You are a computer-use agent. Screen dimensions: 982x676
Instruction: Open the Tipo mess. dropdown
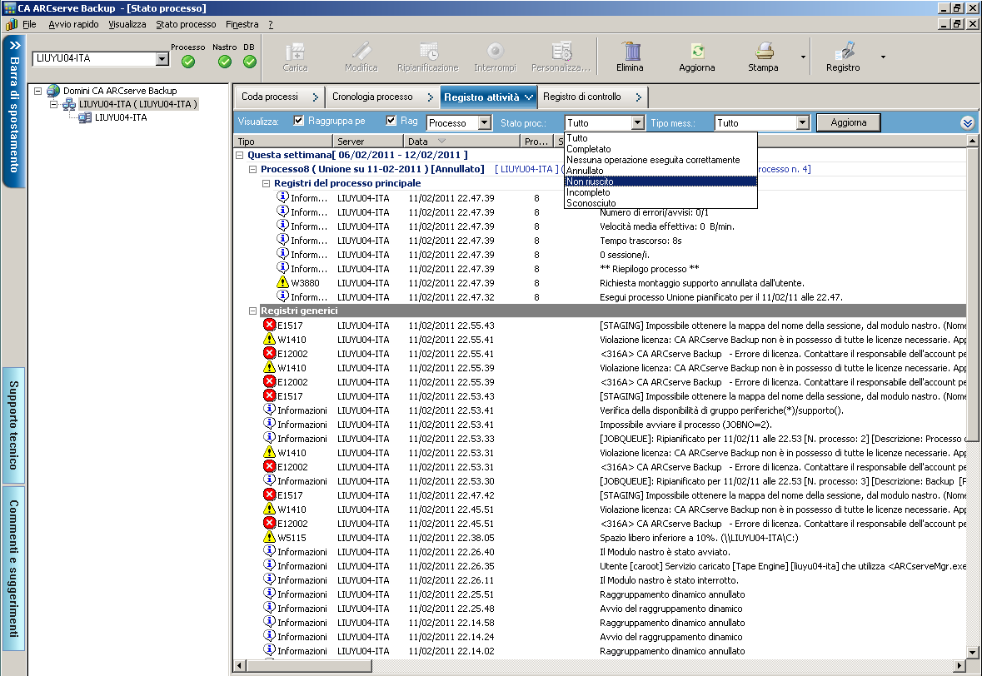point(802,123)
